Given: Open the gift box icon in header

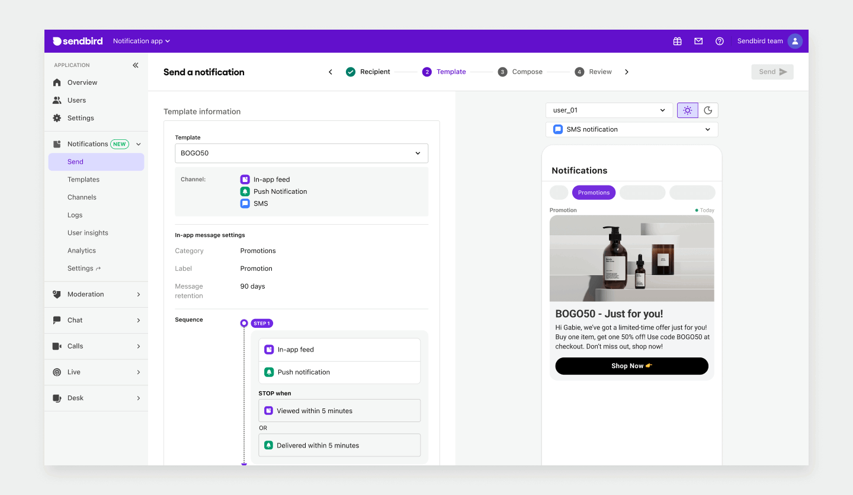Looking at the screenshot, I should 678,41.
